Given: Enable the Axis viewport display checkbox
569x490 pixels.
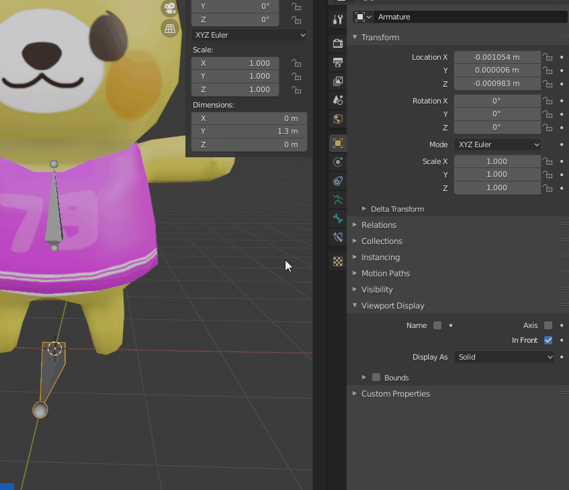Looking at the screenshot, I should (548, 325).
